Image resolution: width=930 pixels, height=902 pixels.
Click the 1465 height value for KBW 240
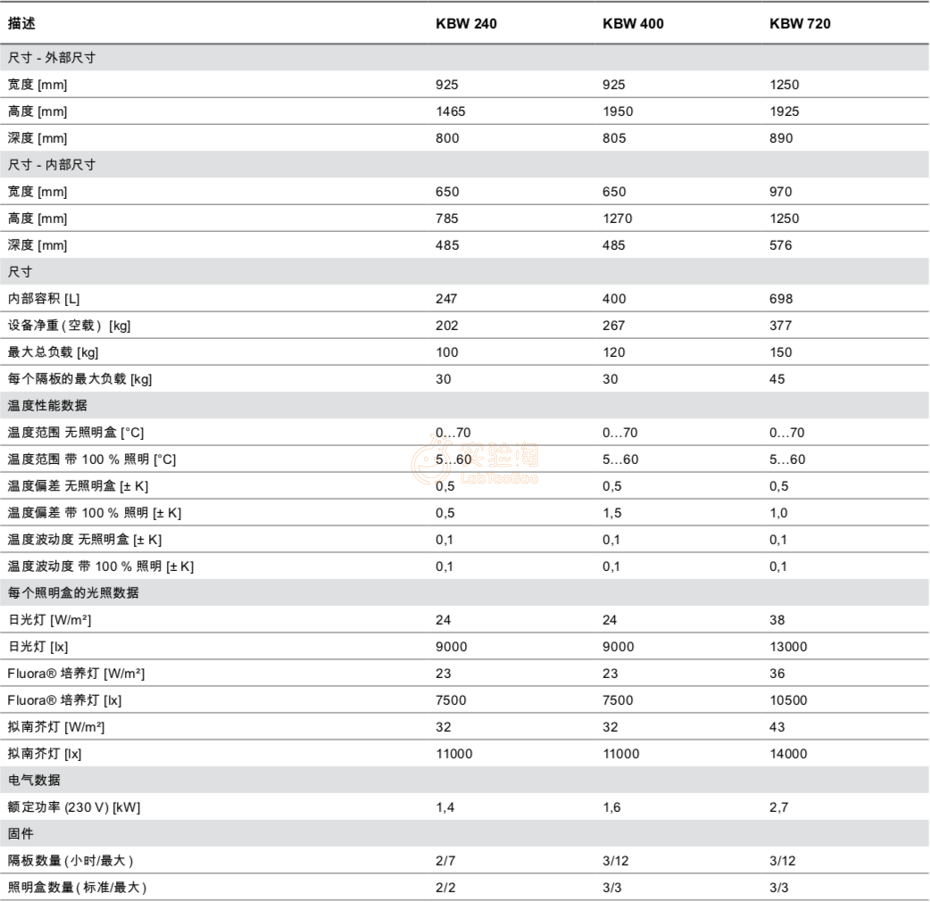tap(450, 112)
